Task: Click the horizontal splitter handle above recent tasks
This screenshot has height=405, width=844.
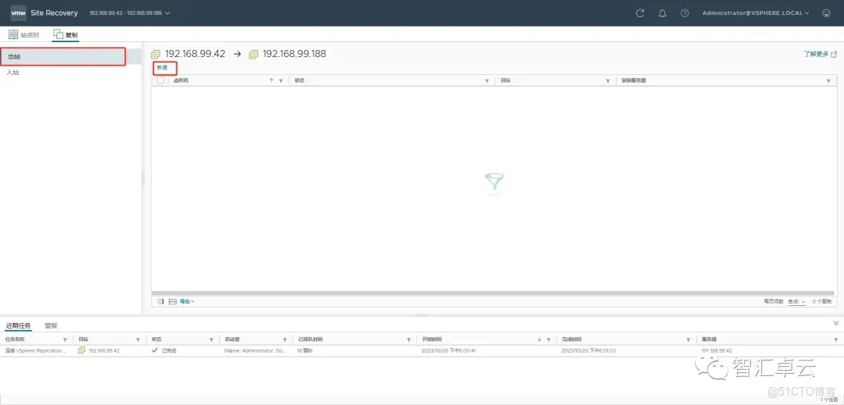Action: [x=421, y=315]
